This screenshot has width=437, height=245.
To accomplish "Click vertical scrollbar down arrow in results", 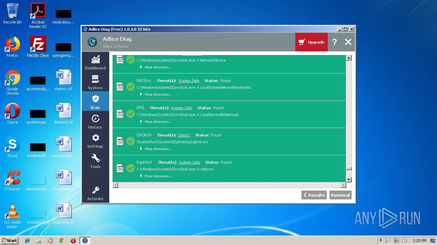I will (349, 180).
